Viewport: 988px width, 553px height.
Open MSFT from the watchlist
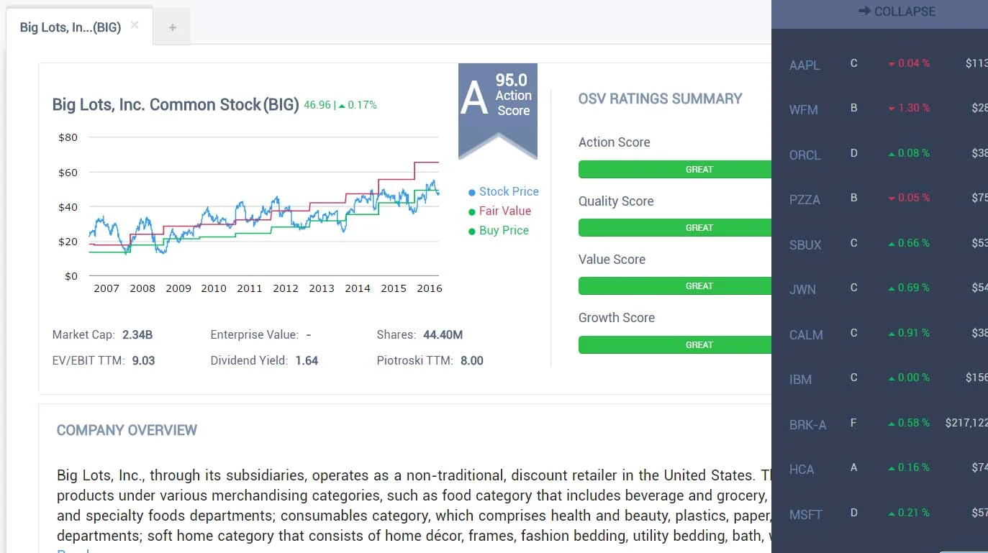click(805, 515)
